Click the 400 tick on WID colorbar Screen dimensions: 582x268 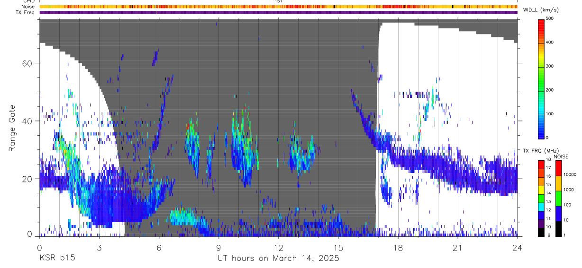(550, 43)
